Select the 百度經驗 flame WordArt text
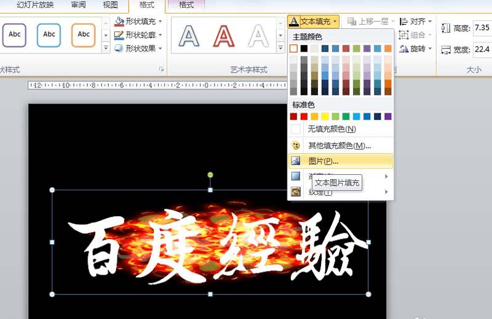 (x=218, y=247)
